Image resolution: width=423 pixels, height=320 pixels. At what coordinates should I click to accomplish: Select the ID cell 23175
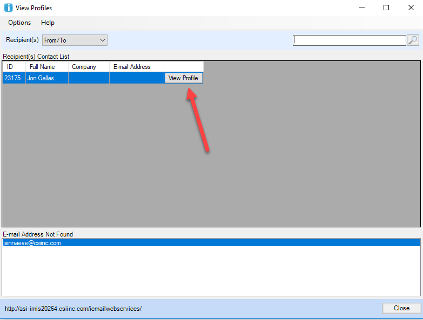(x=13, y=78)
